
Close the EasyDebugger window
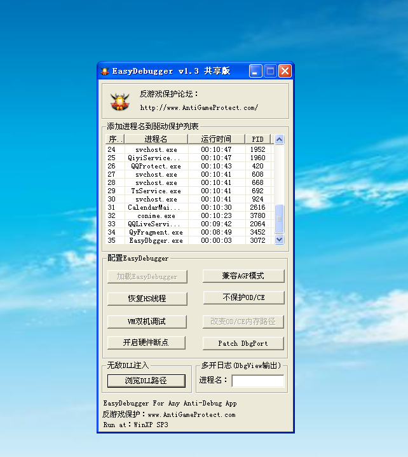285,71
